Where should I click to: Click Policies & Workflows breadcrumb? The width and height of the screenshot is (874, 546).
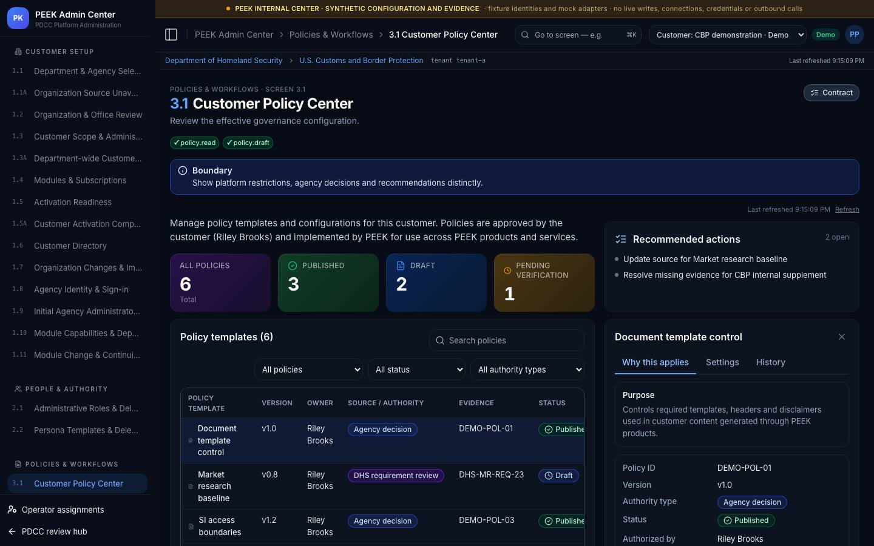click(x=331, y=35)
